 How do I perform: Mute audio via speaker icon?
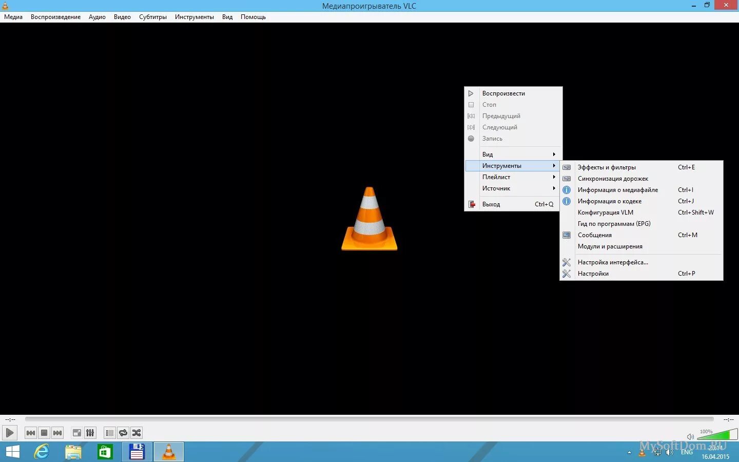[690, 436]
